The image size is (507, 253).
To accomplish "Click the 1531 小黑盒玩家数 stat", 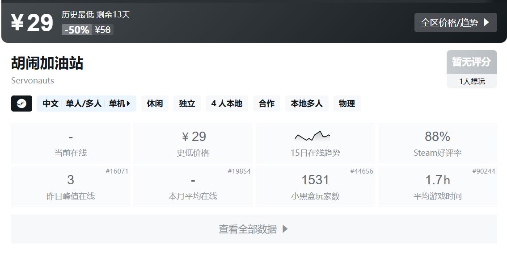I will (x=315, y=186).
